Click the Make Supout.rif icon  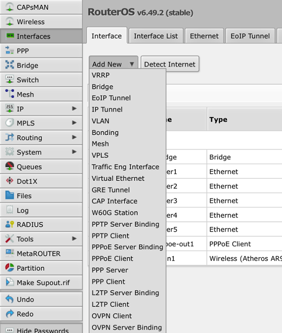click(x=10, y=282)
